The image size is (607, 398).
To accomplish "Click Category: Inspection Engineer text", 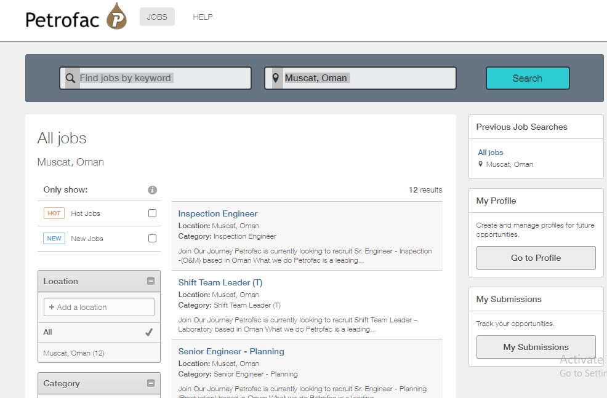I will (227, 236).
